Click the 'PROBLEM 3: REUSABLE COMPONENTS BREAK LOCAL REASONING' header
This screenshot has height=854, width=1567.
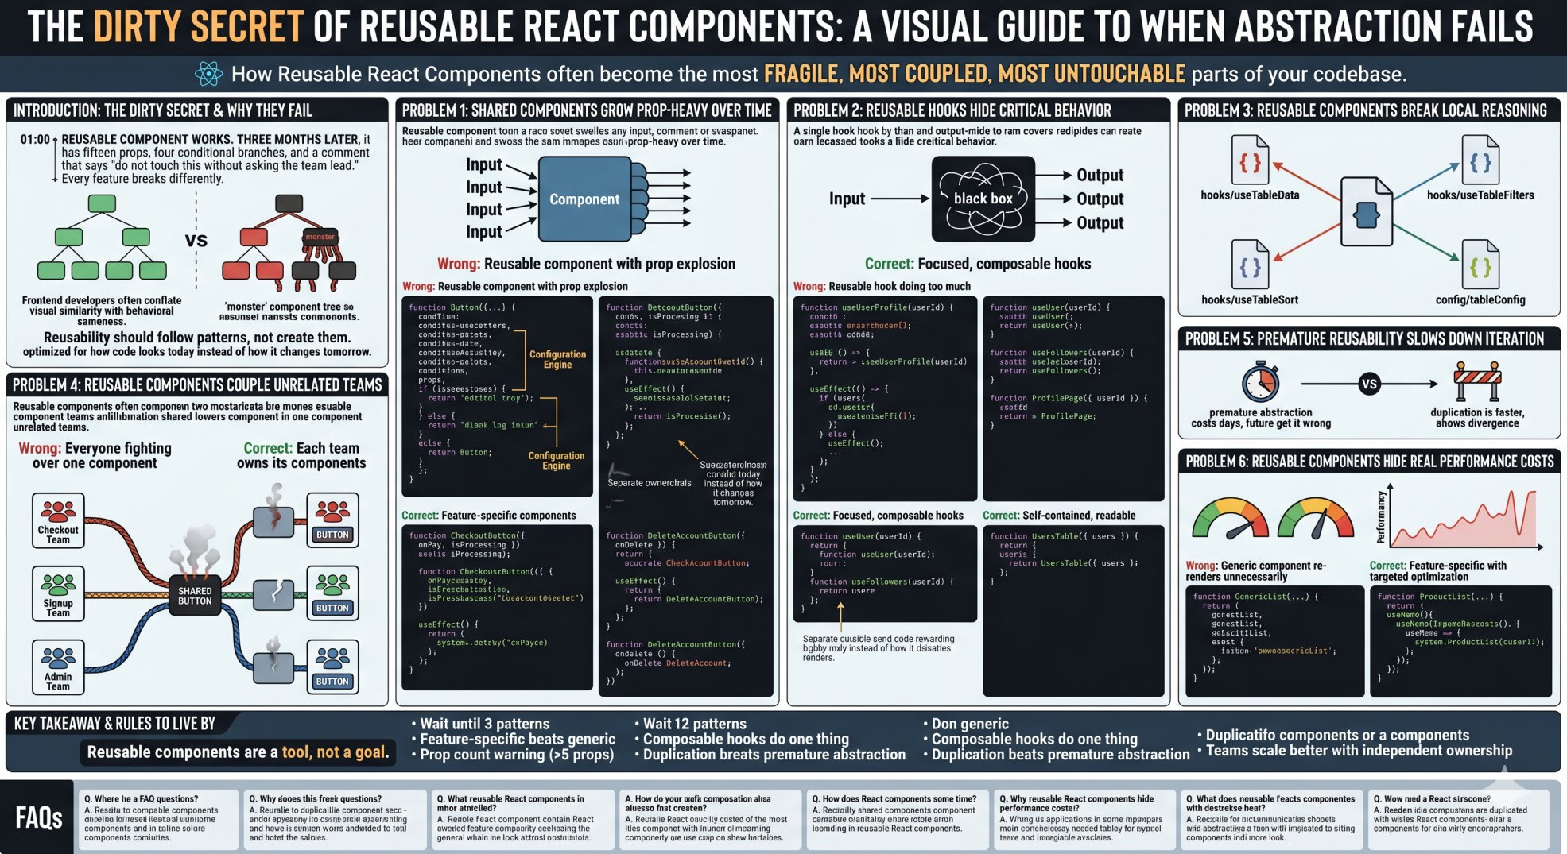point(1366,110)
